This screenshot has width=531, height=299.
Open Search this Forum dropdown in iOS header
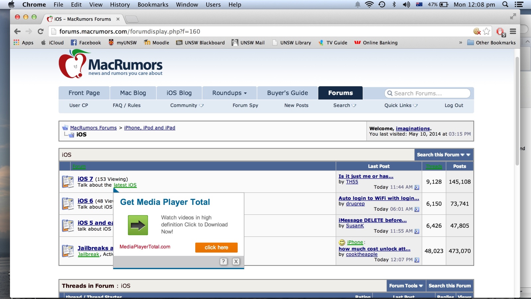click(x=444, y=155)
